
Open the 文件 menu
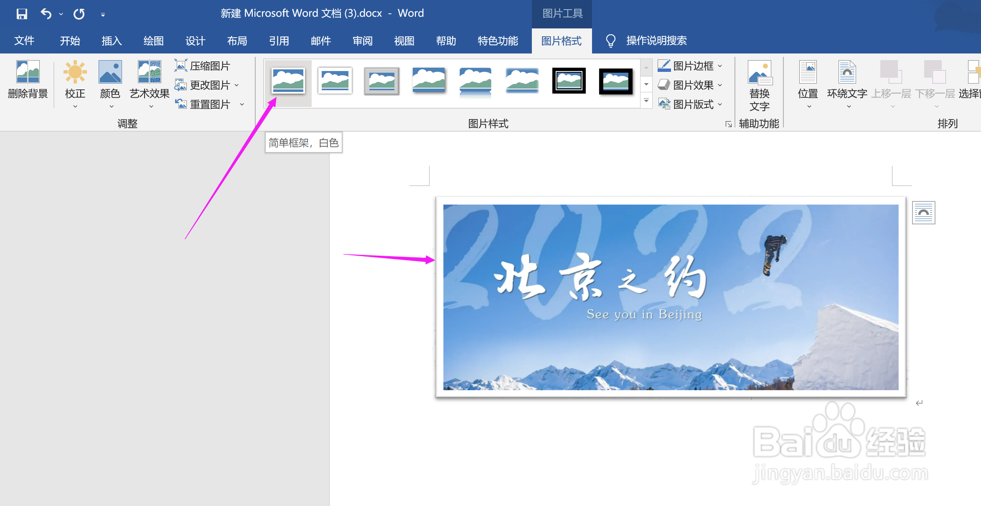(24, 41)
